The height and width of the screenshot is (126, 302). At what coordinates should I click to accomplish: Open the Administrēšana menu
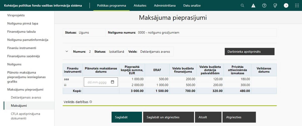pos(165,5)
